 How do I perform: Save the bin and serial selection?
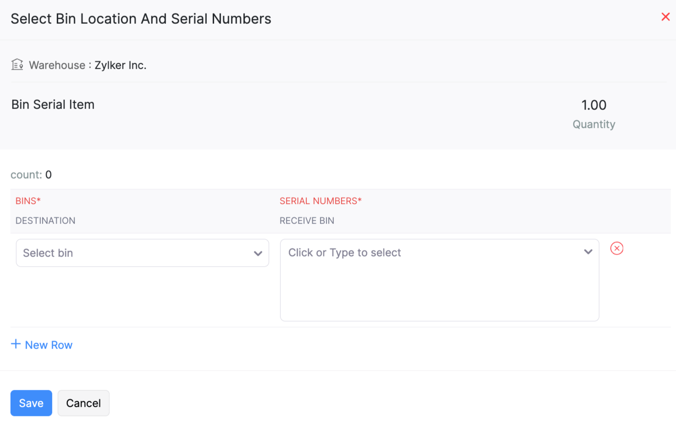click(x=31, y=403)
